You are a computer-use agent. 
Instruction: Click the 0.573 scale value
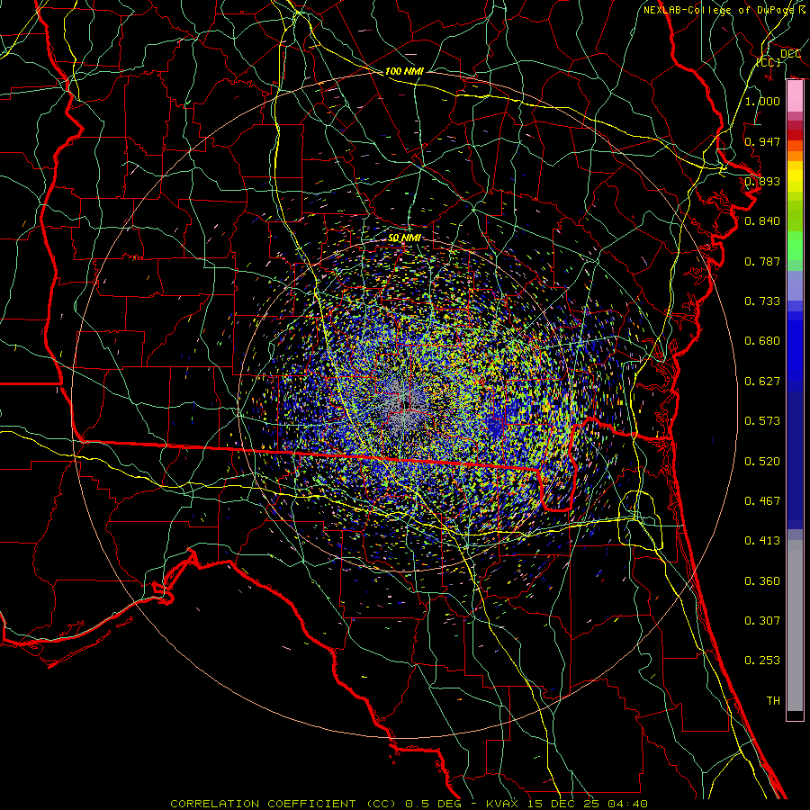762,421
